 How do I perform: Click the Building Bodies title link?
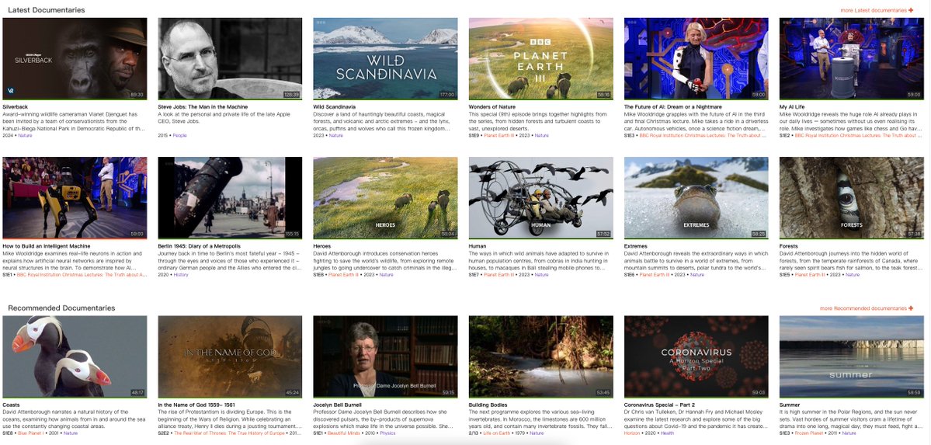pos(488,405)
